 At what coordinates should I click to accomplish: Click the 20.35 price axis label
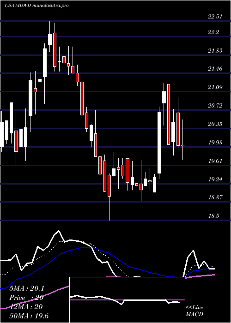point(215,124)
